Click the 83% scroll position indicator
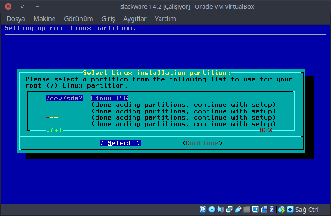 pyautogui.click(x=266, y=130)
